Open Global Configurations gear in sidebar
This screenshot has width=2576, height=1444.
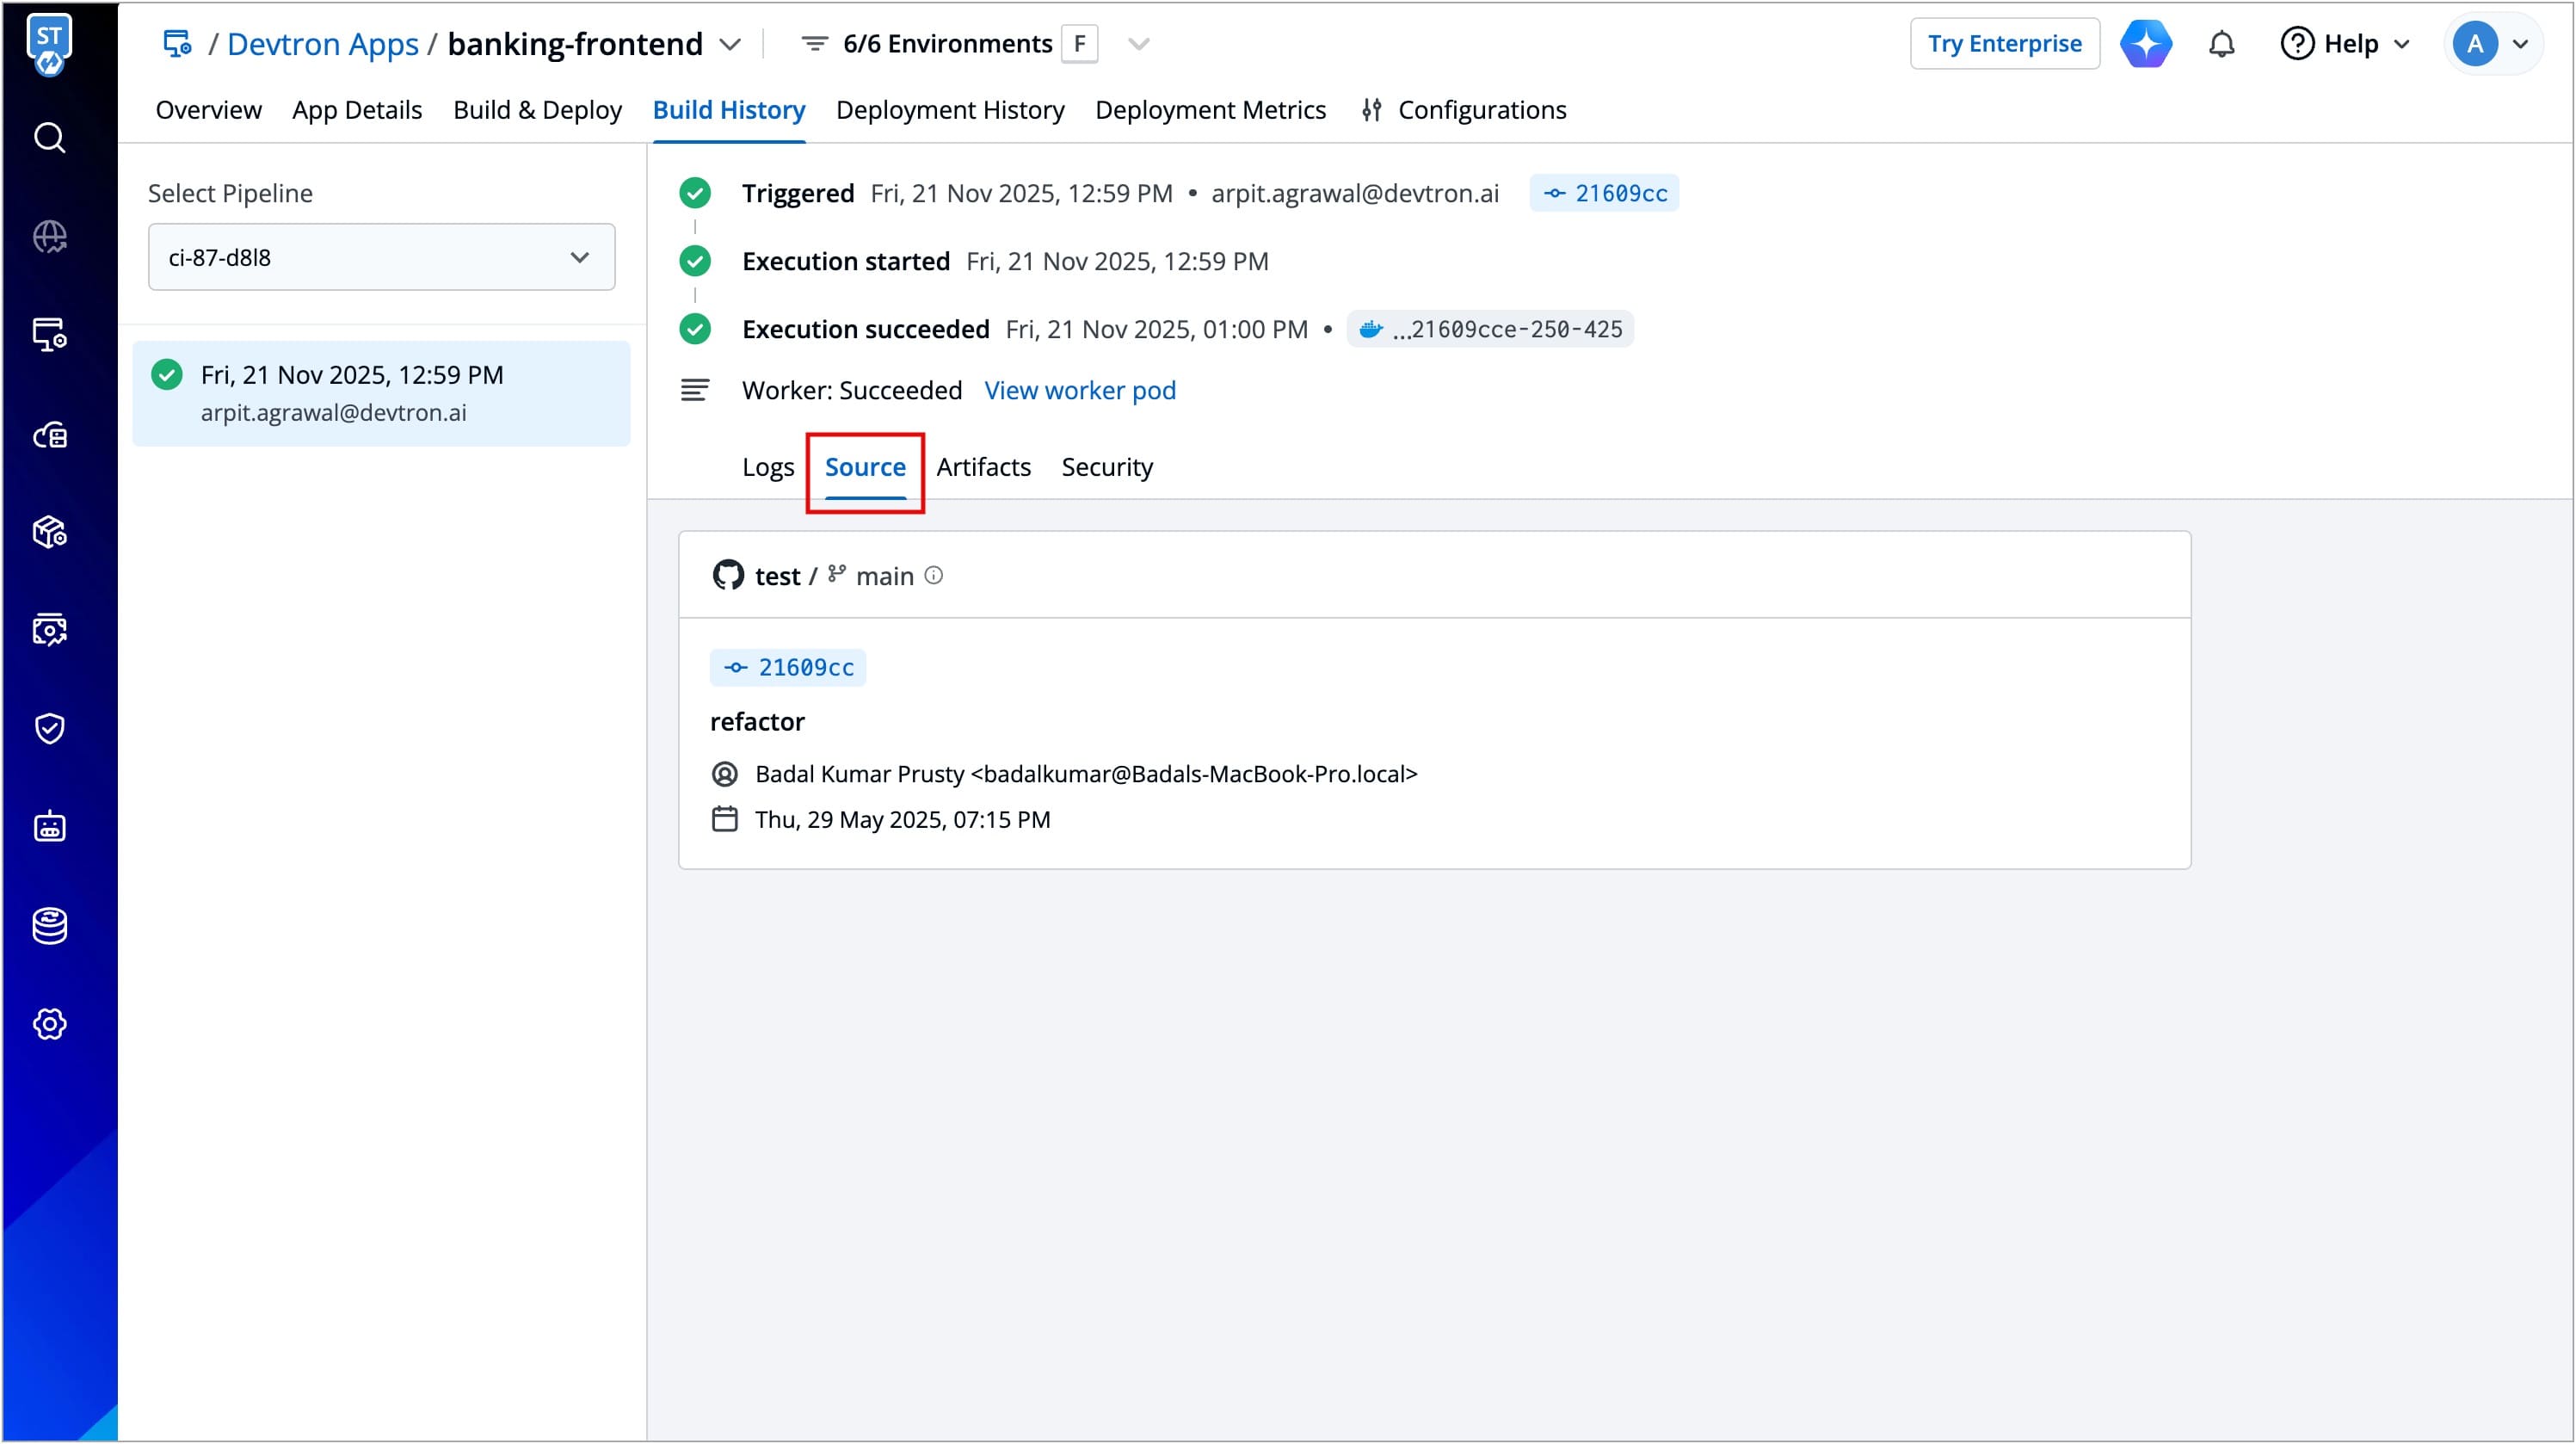(x=49, y=1024)
